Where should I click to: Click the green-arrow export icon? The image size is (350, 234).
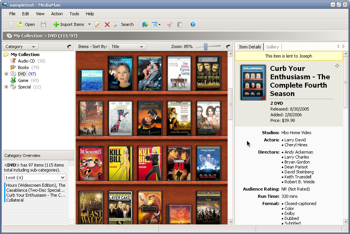tap(145, 24)
